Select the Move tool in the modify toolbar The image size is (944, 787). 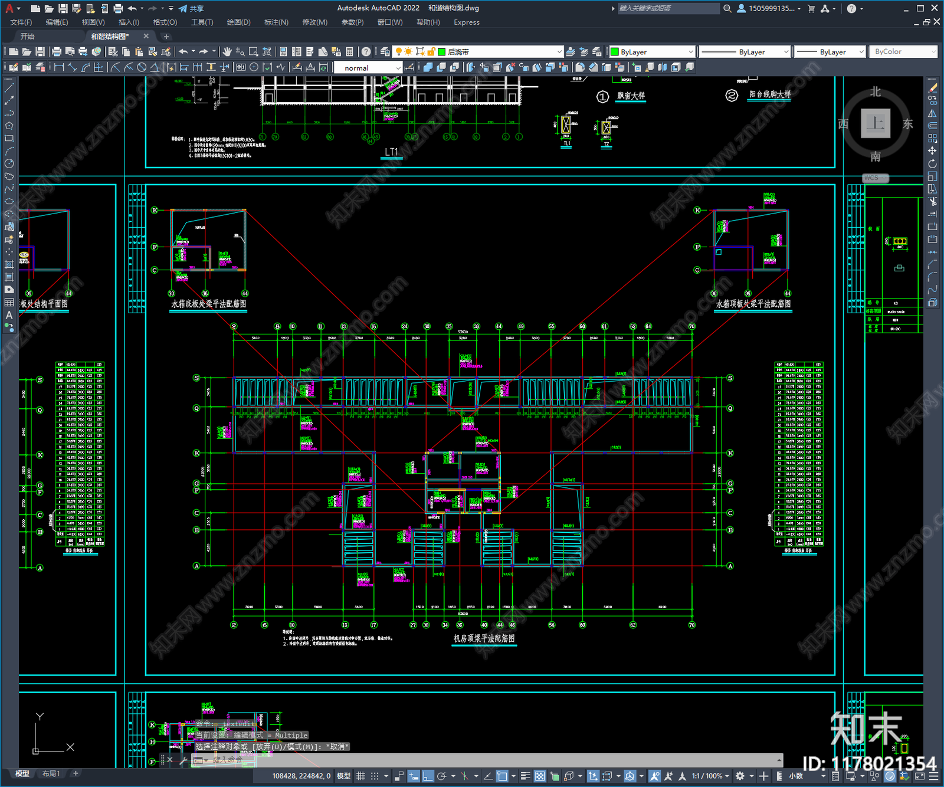(932, 151)
